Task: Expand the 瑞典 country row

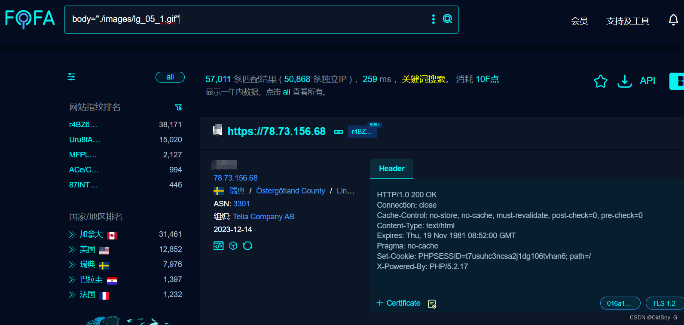Action: click(x=72, y=264)
